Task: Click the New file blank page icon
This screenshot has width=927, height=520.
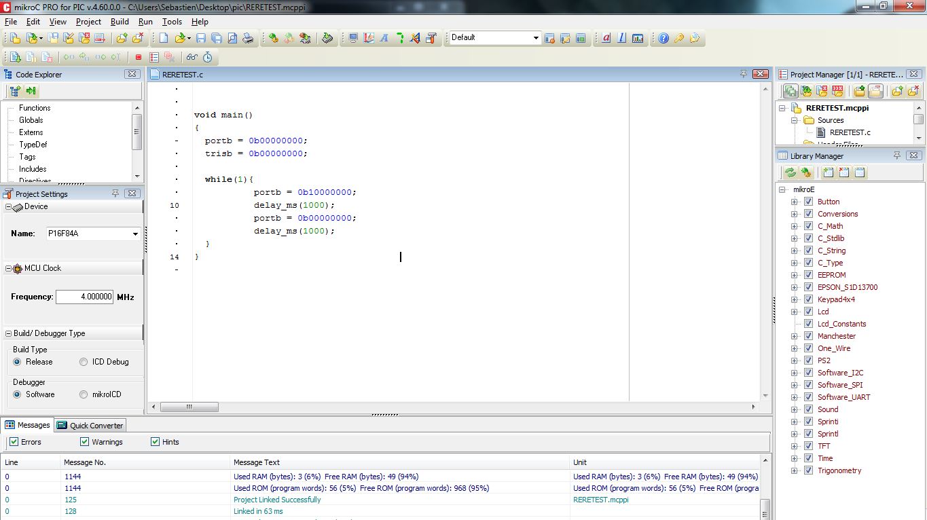Action: click(164, 38)
